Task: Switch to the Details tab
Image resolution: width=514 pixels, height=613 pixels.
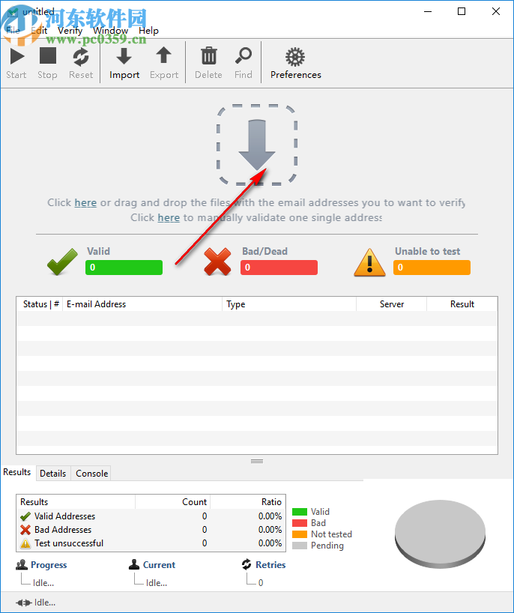Action: click(52, 474)
